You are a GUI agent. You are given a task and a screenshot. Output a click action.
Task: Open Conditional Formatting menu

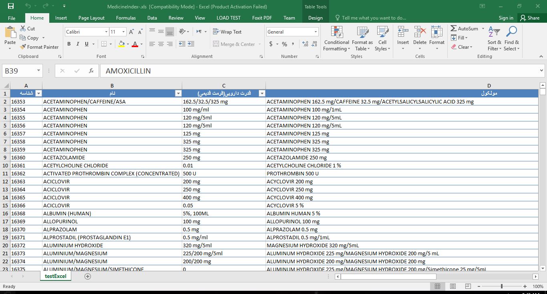pyautogui.click(x=336, y=38)
